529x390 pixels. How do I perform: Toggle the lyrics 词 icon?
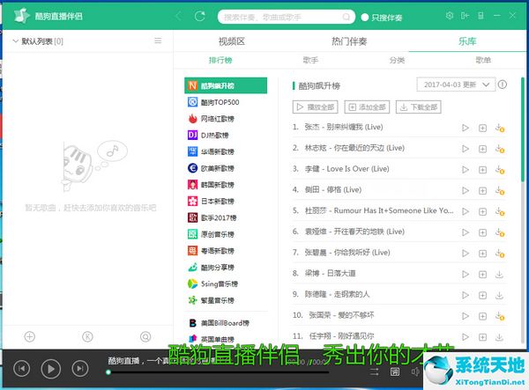pos(395,372)
